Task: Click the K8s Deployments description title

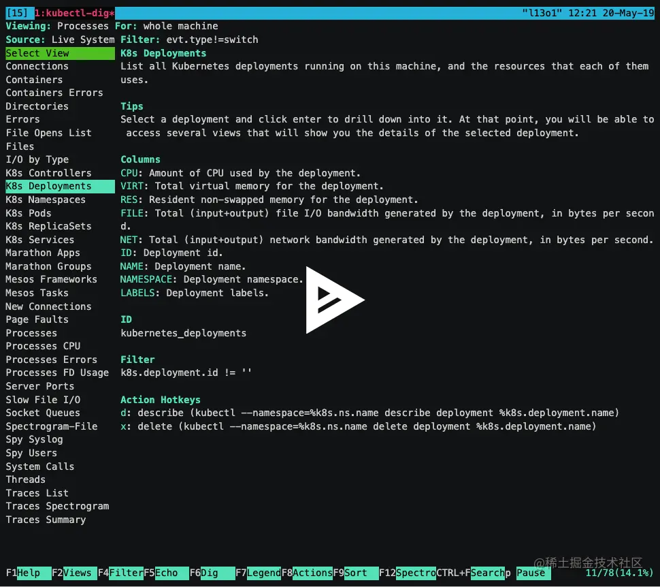Action: click(x=163, y=53)
